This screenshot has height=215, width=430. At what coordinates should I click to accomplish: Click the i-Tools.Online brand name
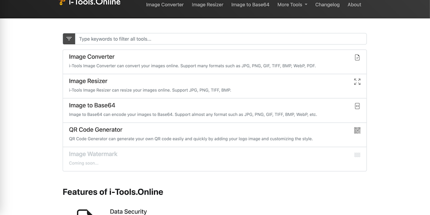pyautogui.click(x=94, y=3)
